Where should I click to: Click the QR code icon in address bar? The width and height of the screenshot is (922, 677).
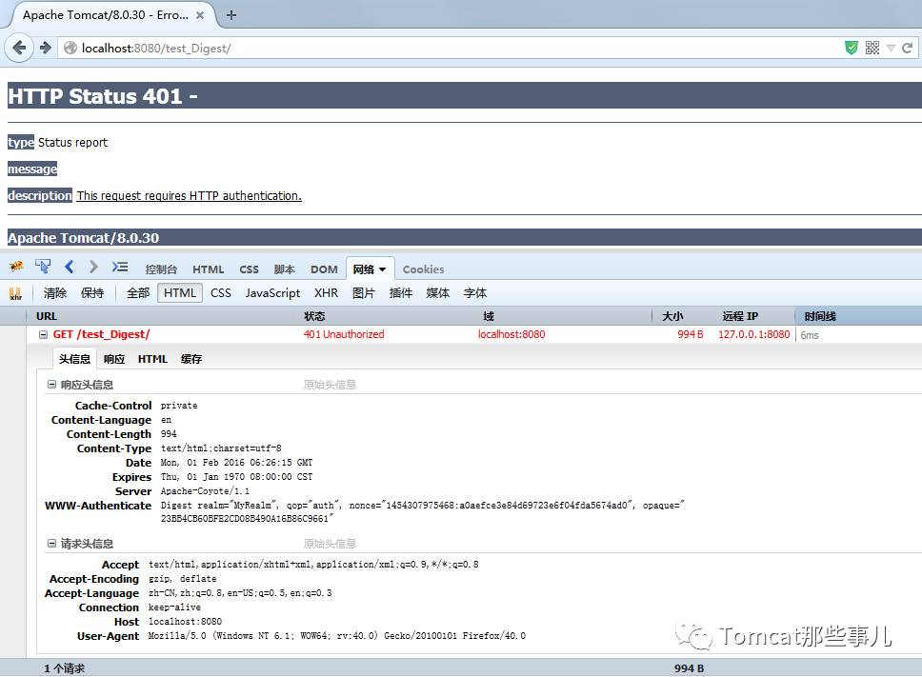(x=872, y=48)
